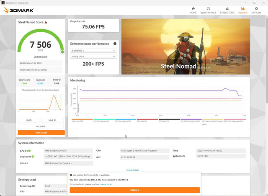Open the Benchmarks tab
This screenshot has width=268, height=196.
click(x=208, y=10)
